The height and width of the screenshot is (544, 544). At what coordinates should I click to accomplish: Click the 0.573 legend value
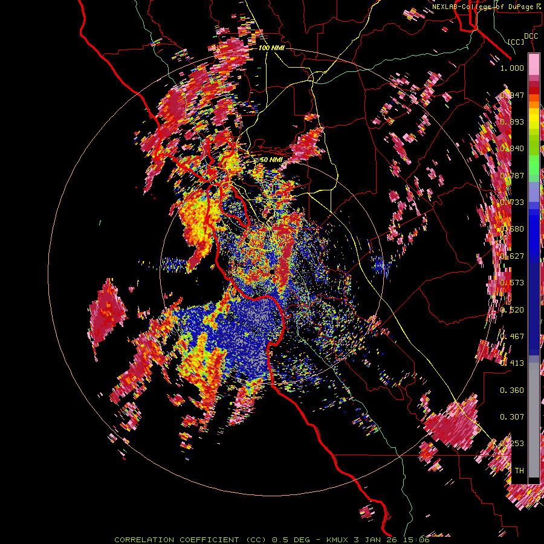512,283
